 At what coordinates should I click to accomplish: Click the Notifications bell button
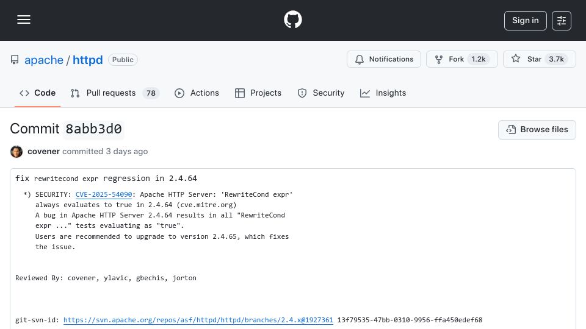(384, 59)
